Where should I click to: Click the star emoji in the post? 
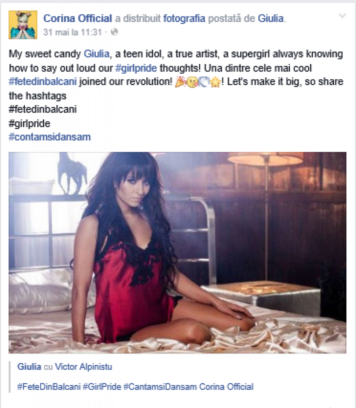click(215, 83)
